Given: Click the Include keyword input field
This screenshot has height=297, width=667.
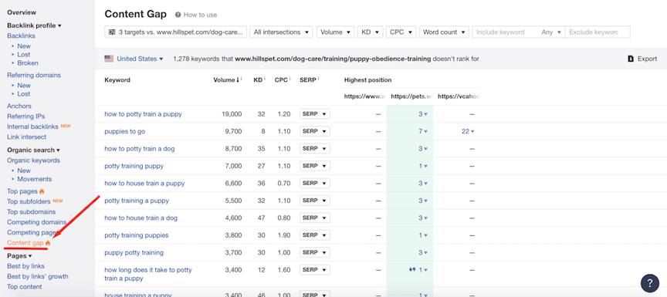Looking at the screenshot, I should click(x=506, y=32).
